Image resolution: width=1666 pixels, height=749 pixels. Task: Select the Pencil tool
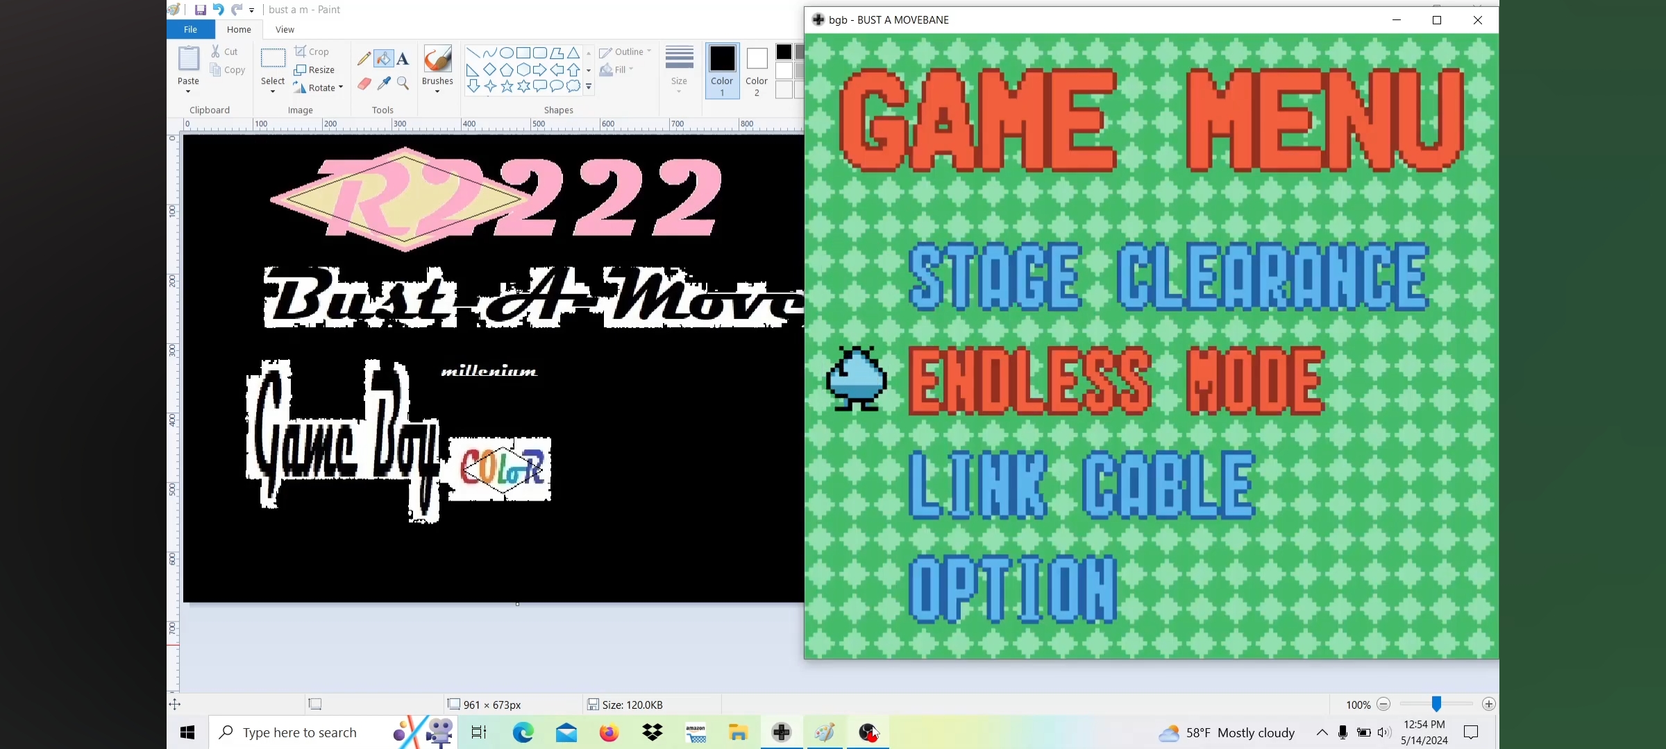point(364,59)
